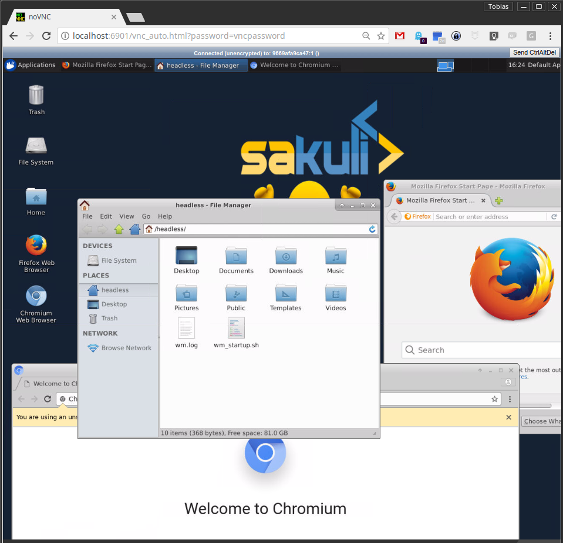Viewport: 563px width, 543px height.
Task: Select the Pictures folder
Action: [186, 297]
